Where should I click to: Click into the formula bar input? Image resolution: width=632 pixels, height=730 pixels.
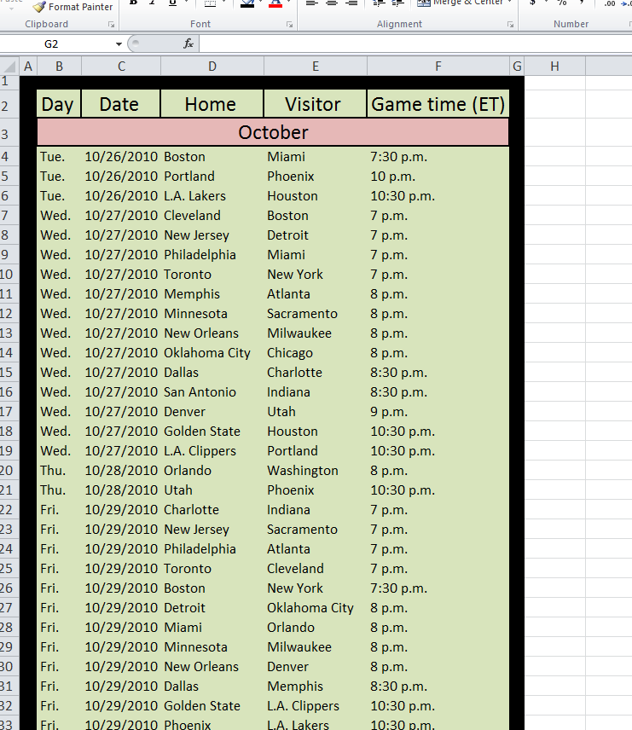click(415, 43)
